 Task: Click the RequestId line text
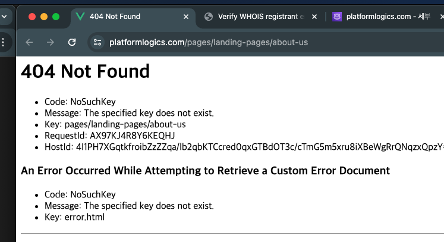(x=109, y=136)
